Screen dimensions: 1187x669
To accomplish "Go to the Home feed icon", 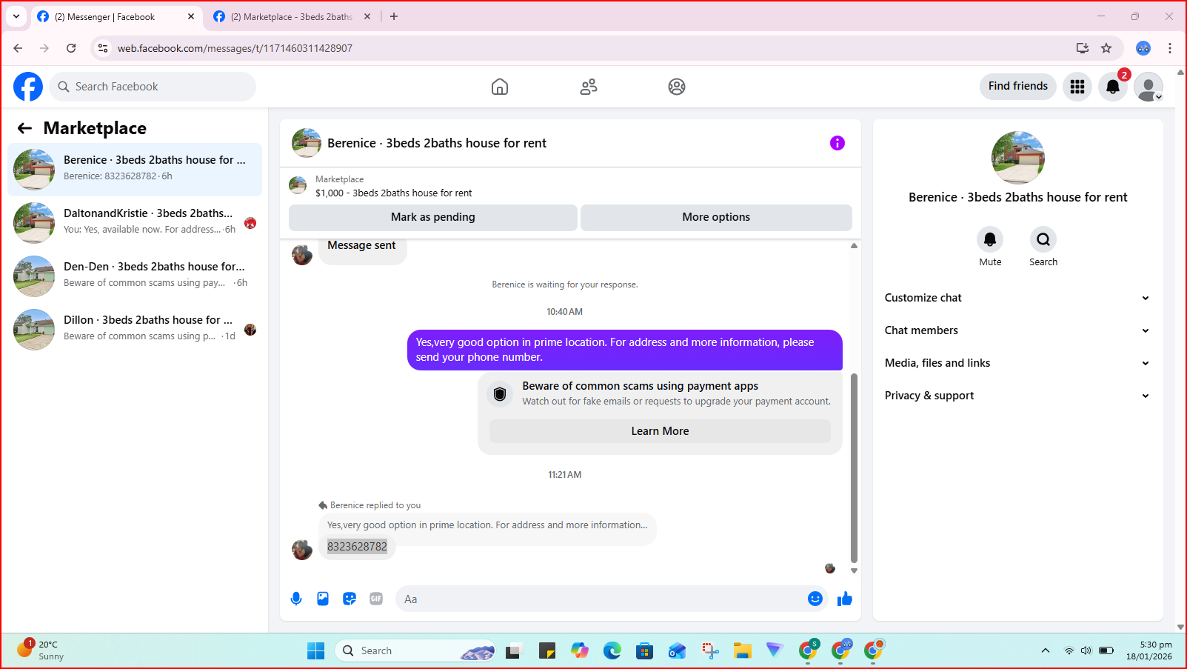I will point(500,87).
